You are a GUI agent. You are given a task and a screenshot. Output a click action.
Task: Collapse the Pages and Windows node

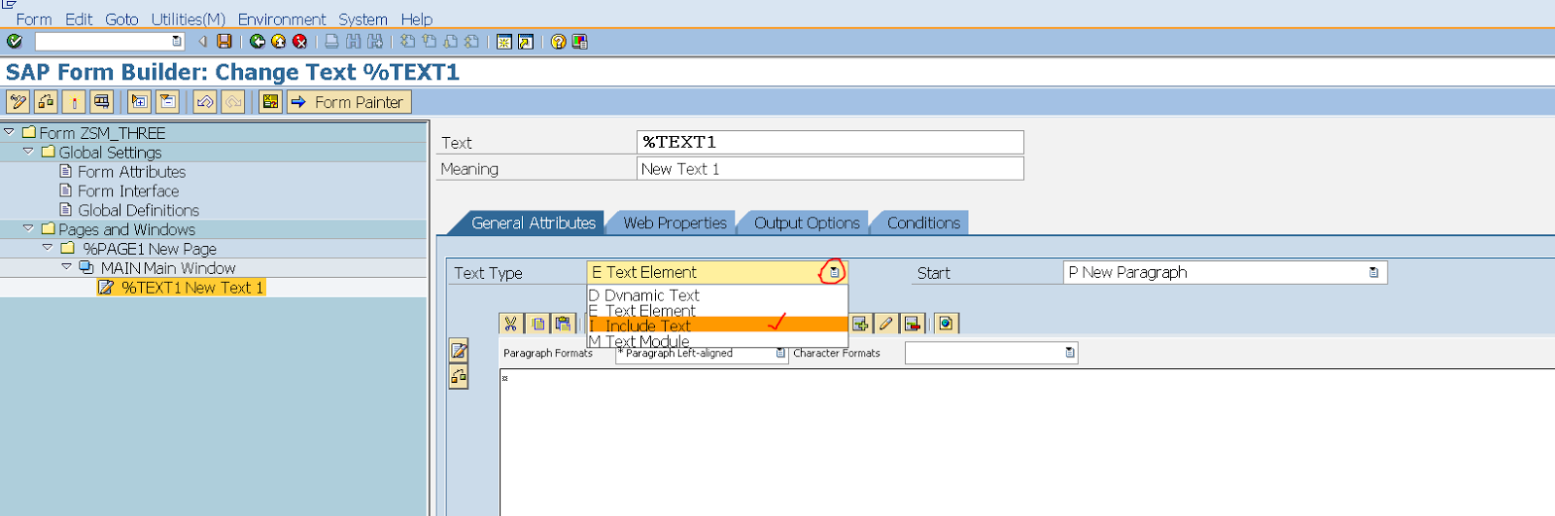tap(28, 229)
